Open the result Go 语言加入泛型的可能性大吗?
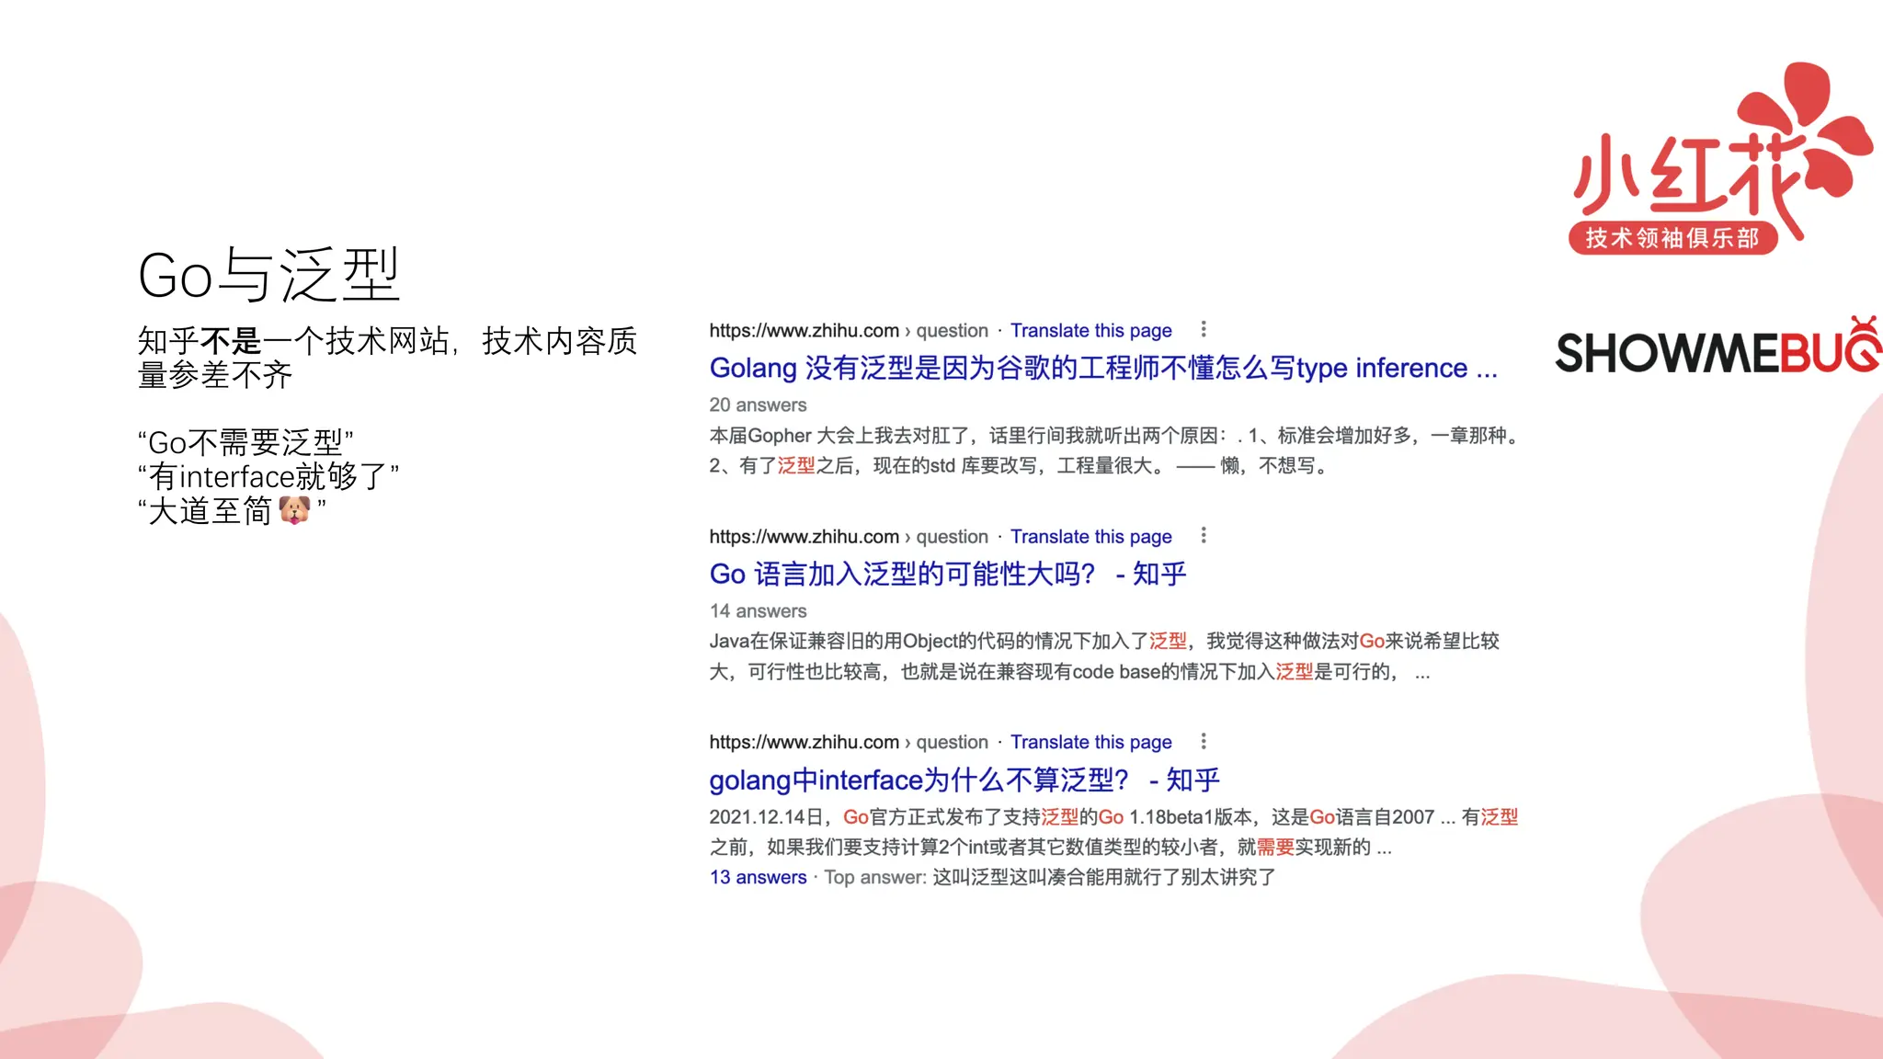The image size is (1883, 1059). tap(948, 574)
